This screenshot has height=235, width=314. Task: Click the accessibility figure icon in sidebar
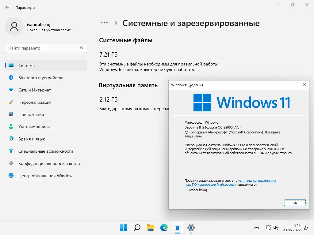coord(11,151)
